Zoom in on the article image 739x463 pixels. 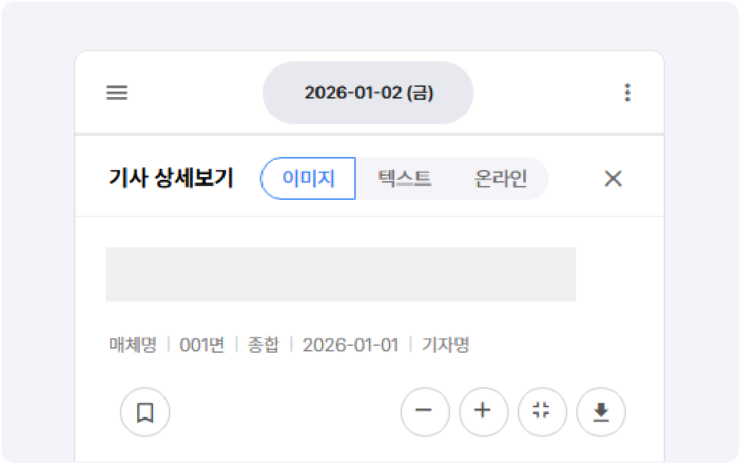pos(483,412)
